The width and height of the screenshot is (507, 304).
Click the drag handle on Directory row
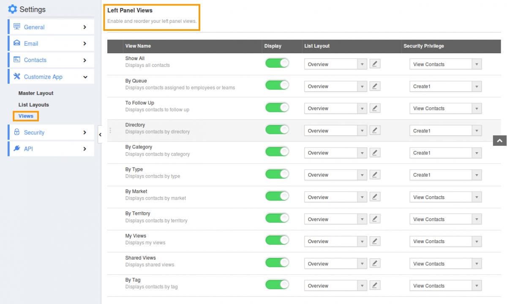[110, 130]
